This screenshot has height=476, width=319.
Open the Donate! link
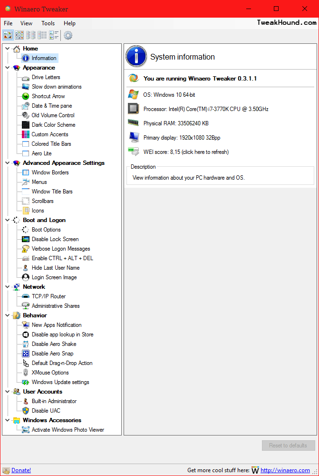coord(21,470)
